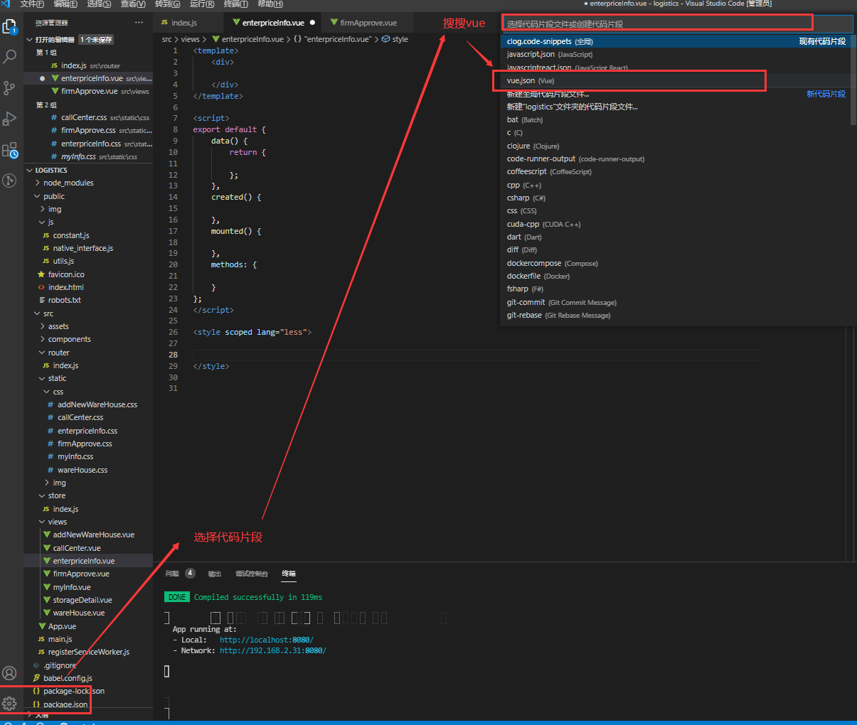The width and height of the screenshot is (857, 725).
Task: Open the Debug Console panel tab
Action: click(x=252, y=574)
